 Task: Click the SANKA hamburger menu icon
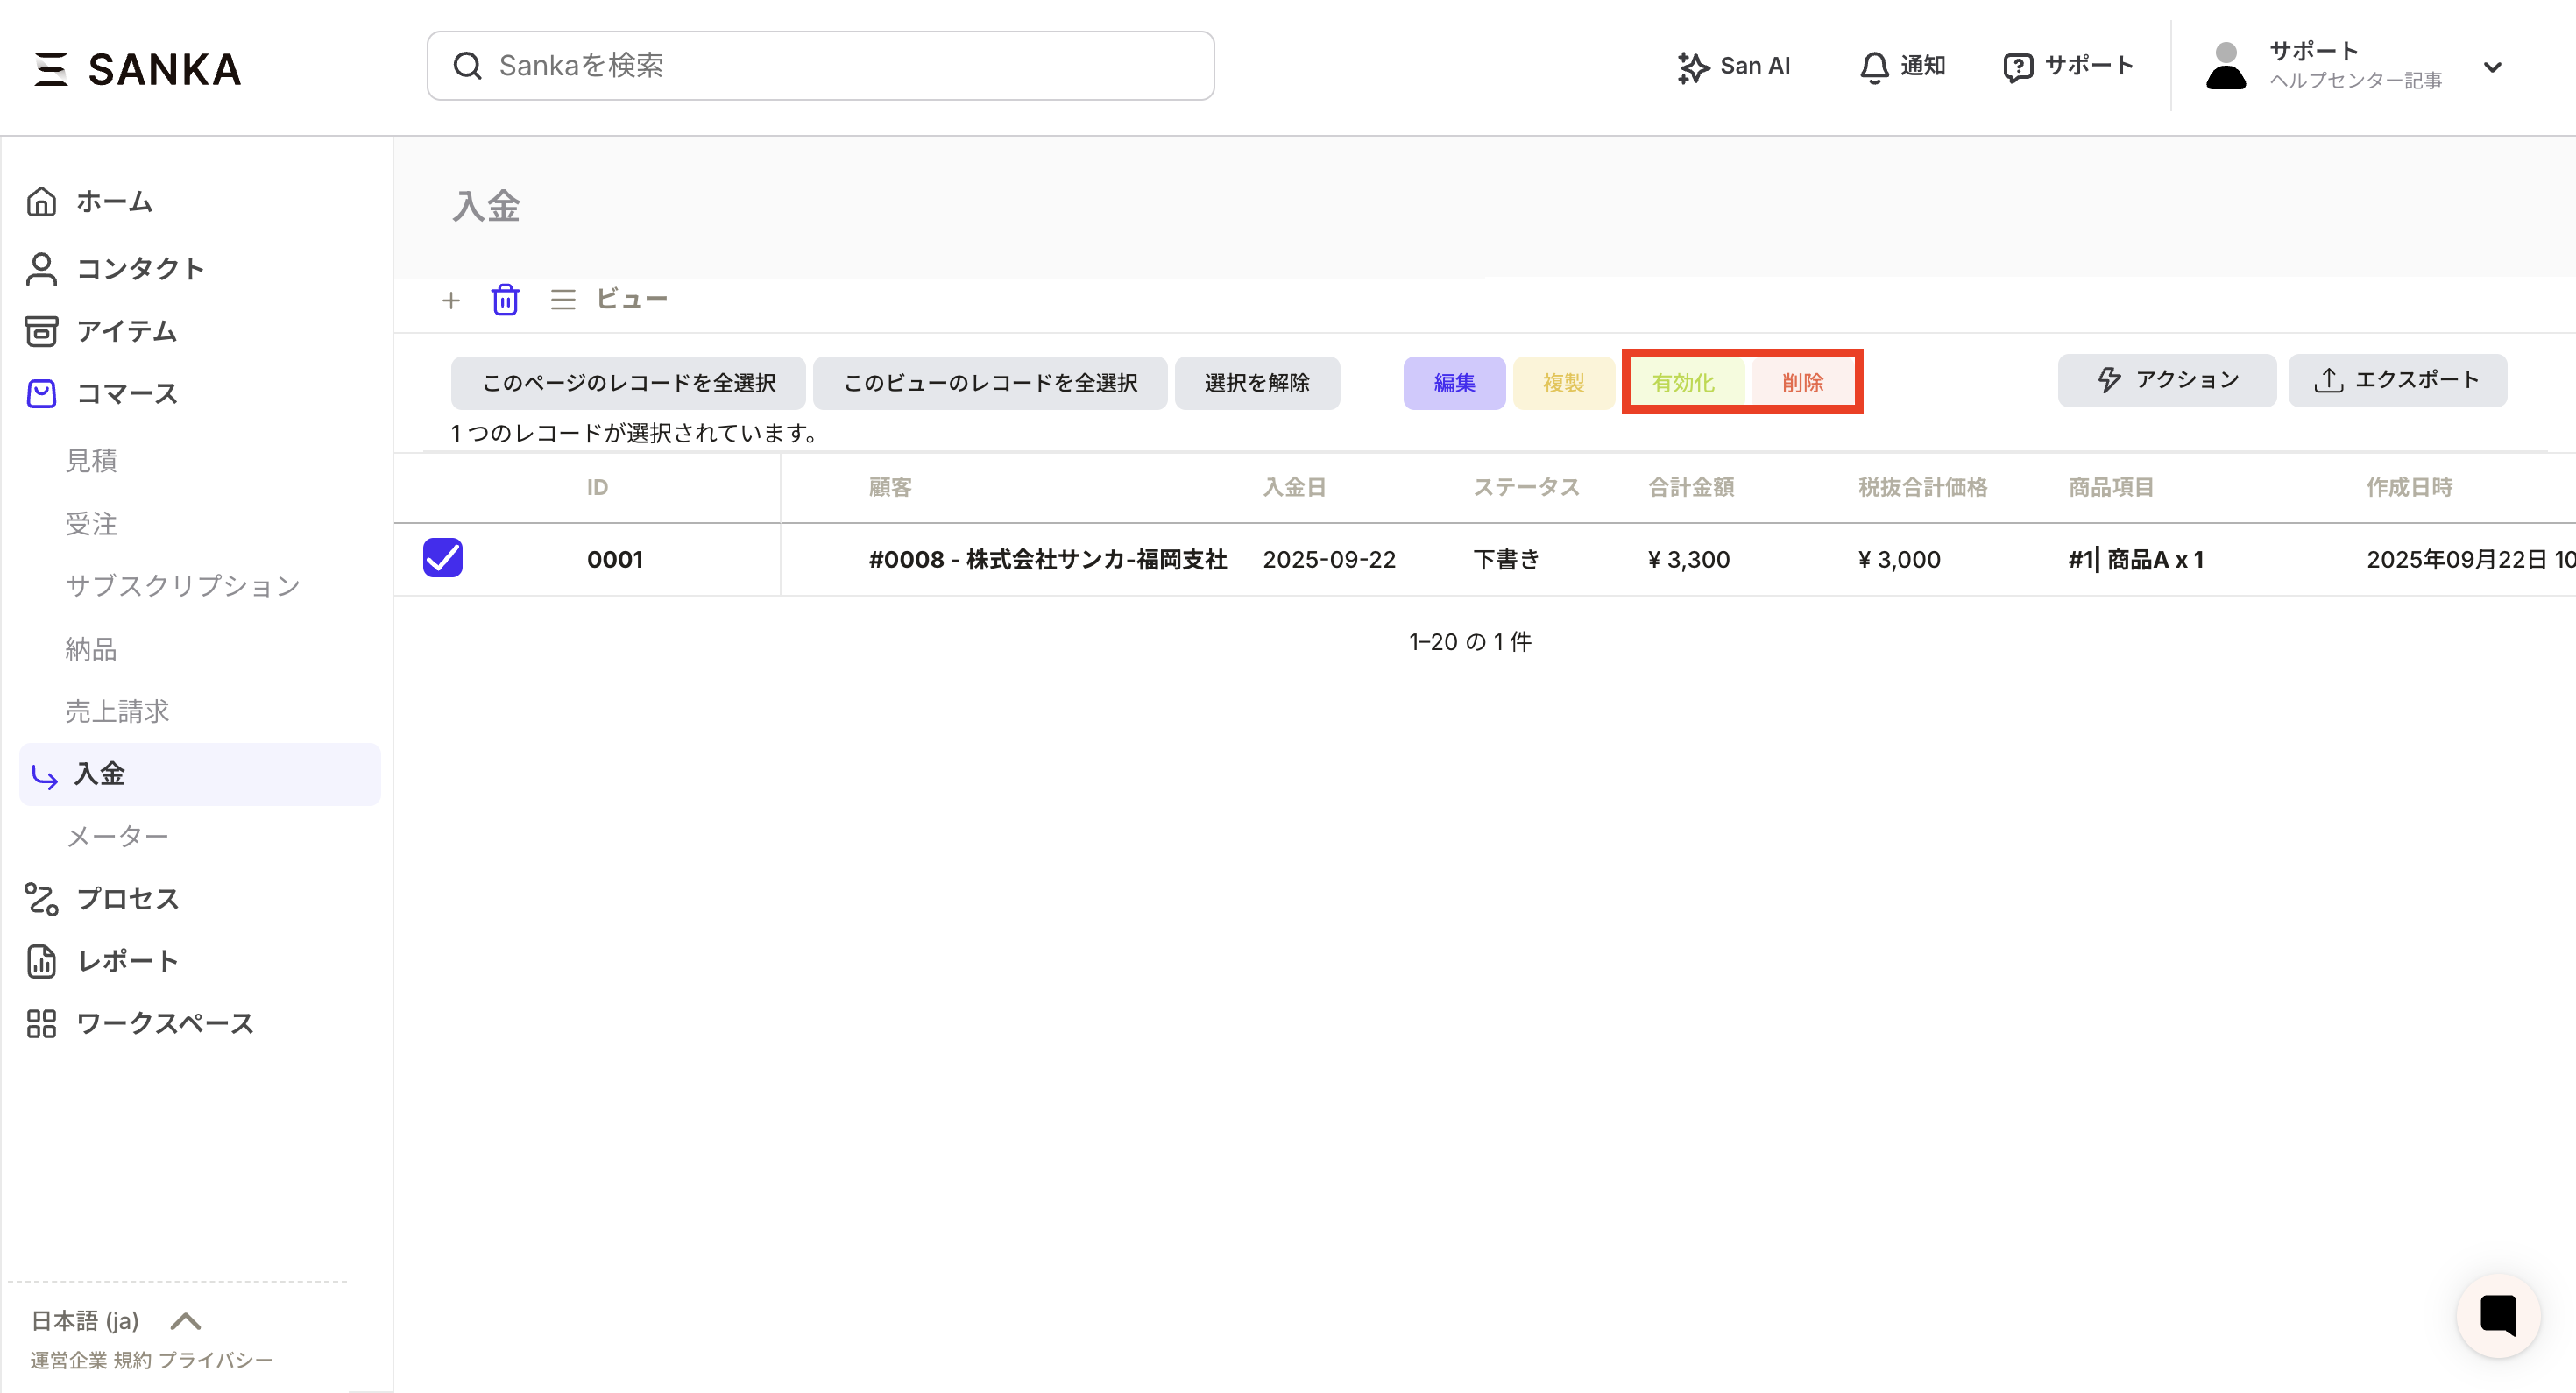(50, 69)
